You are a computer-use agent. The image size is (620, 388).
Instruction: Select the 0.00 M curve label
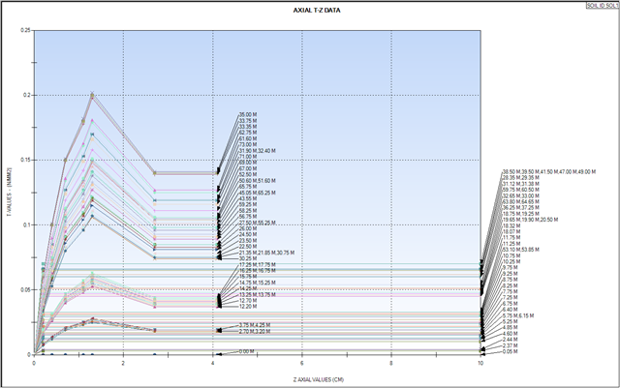[x=246, y=351]
